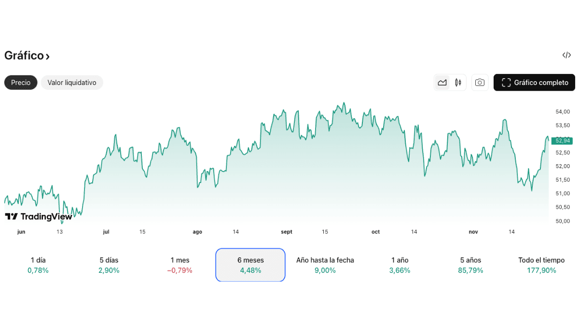This screenshot has width=579, height=326.
Task: Choose 'Año hasta la fecha' range
Action: 325,265
